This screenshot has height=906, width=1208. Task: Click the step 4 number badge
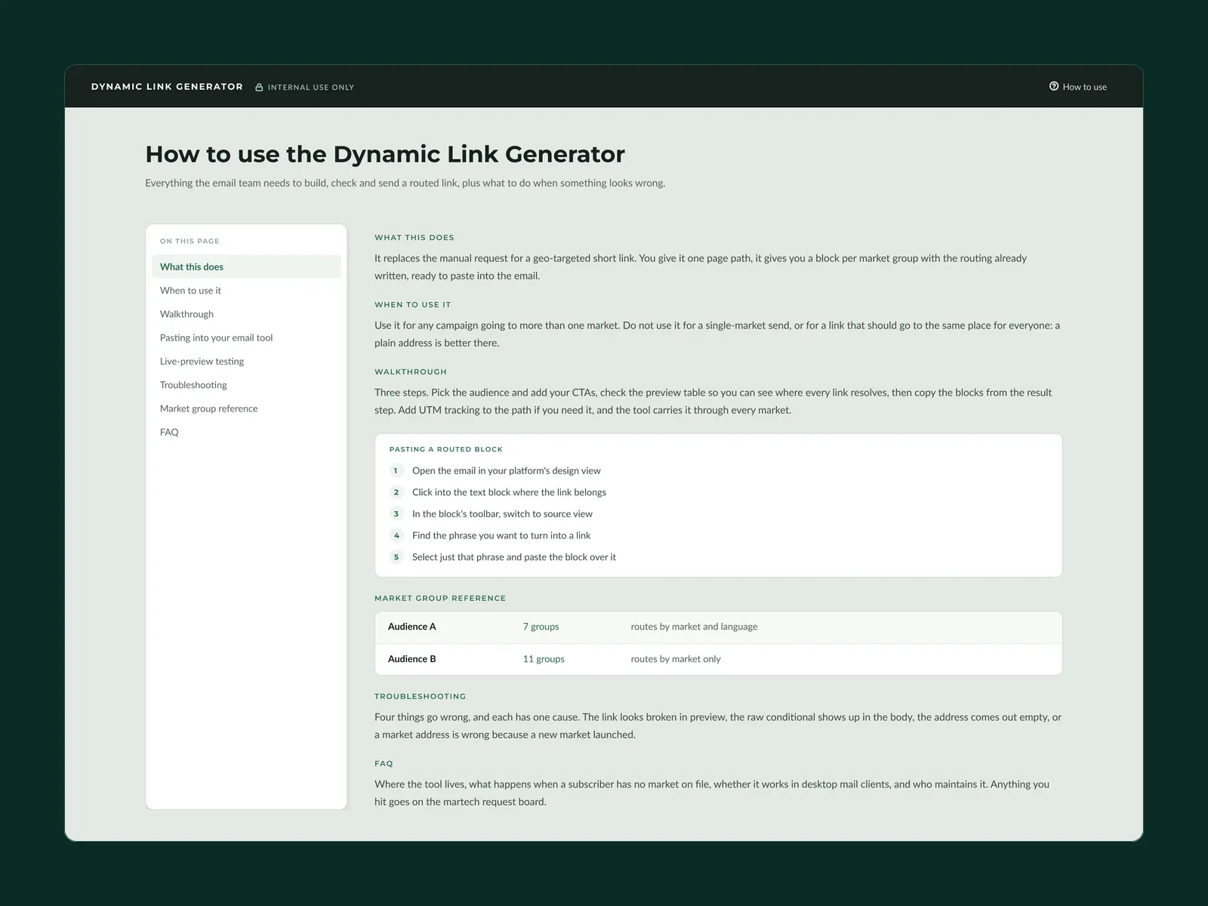pos(396,535)
